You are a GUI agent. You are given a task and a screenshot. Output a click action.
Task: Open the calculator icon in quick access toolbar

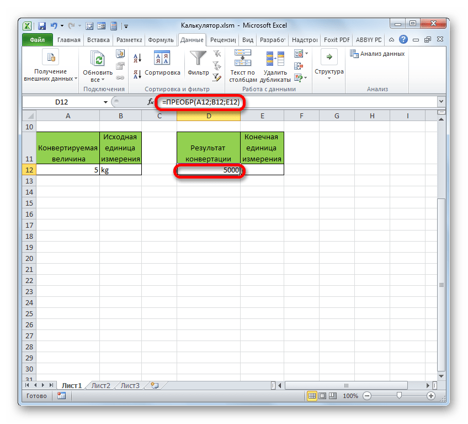point(114,26)
